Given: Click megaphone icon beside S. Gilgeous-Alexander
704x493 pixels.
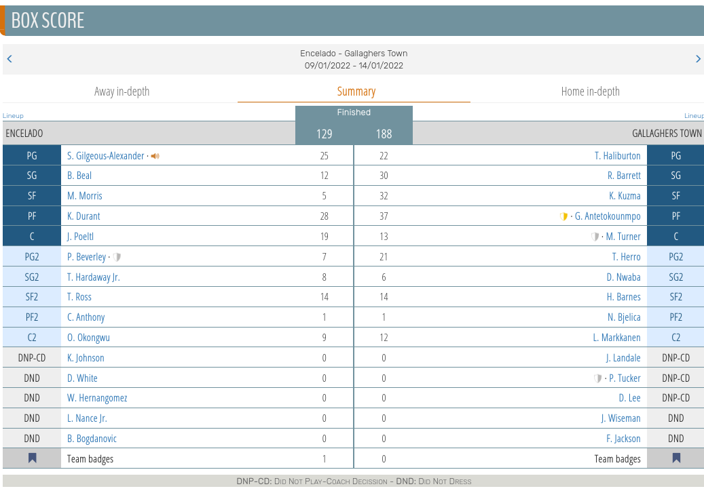Looking at the screenshot, I should (x=155, y=156).
